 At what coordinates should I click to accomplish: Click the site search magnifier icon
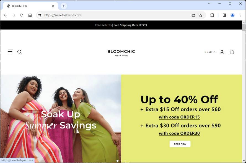click(x=20, y=52)
